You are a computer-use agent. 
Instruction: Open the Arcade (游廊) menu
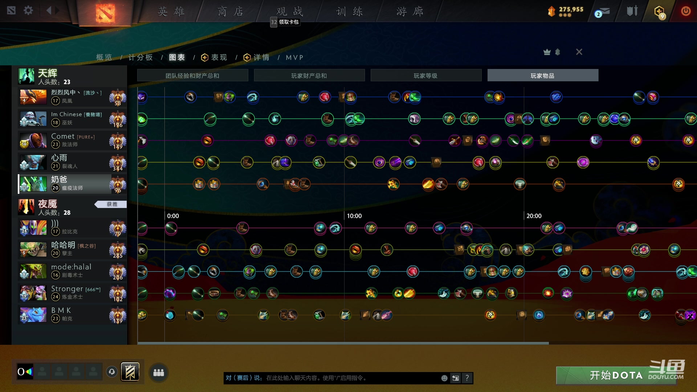410,12
